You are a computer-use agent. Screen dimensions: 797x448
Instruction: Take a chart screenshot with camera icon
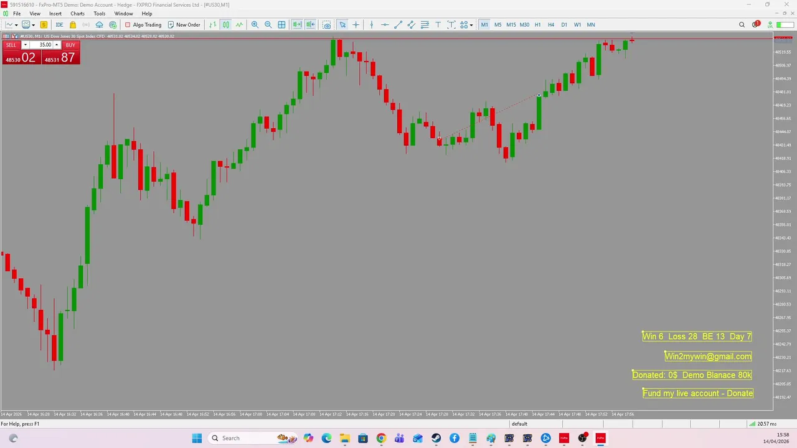[x=327, y=25]
